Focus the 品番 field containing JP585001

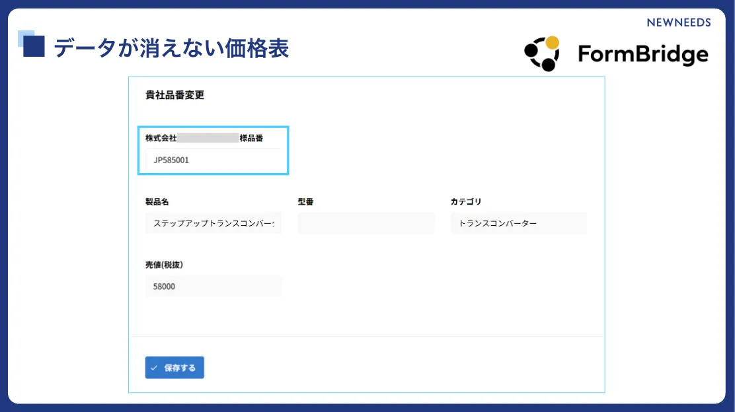pyautogui.click(x=213, y=160)
